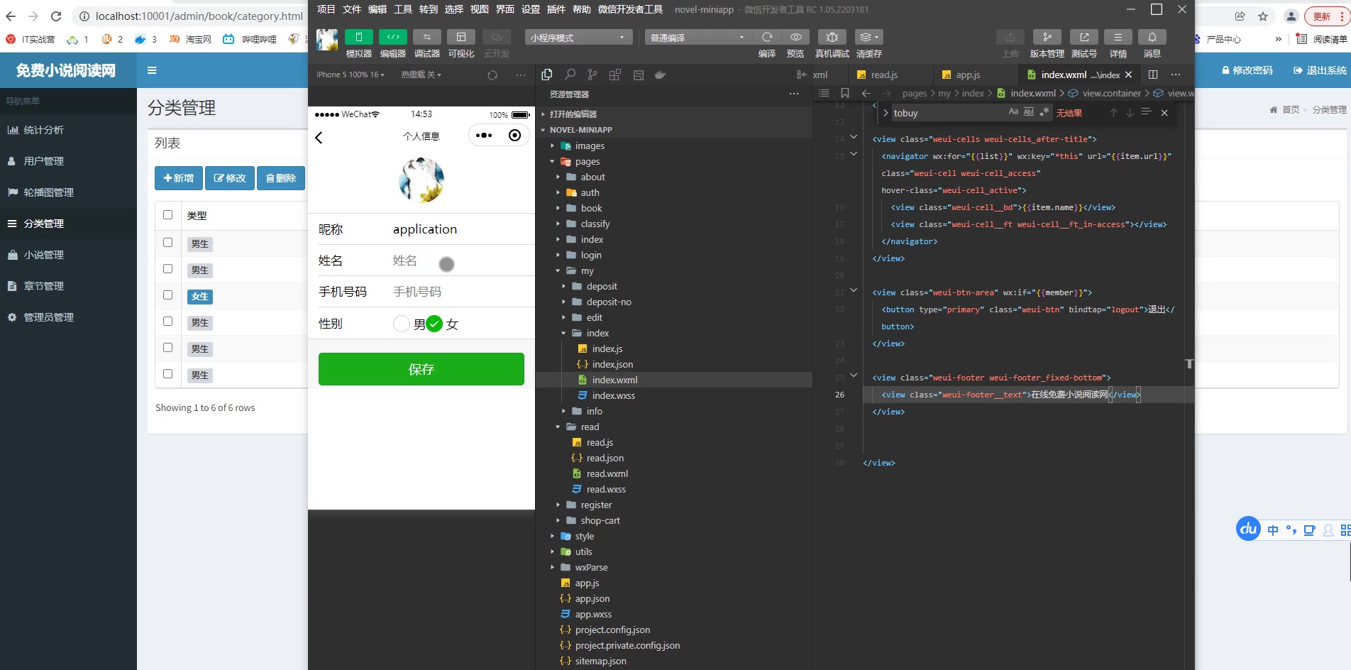1351x670 pixels.
Task: Check the header checkbox in category table
Action: (168, 214)
